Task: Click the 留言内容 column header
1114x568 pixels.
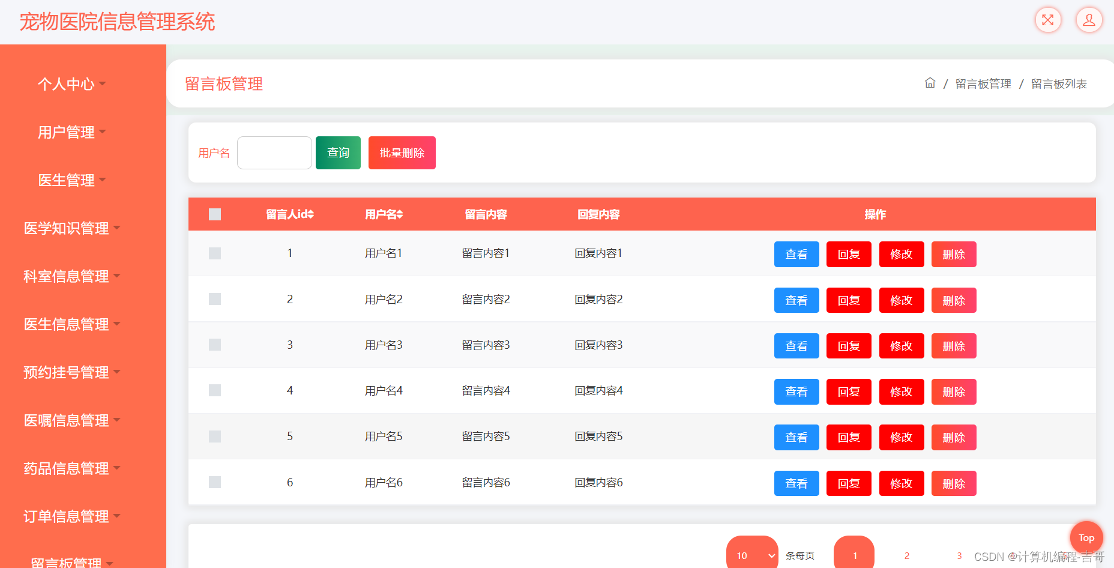Action: pos(486,214)
